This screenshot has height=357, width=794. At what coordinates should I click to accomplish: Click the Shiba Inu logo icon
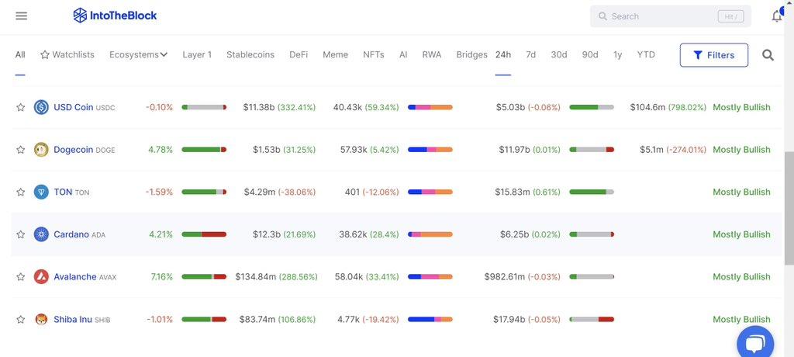point(41,320)
